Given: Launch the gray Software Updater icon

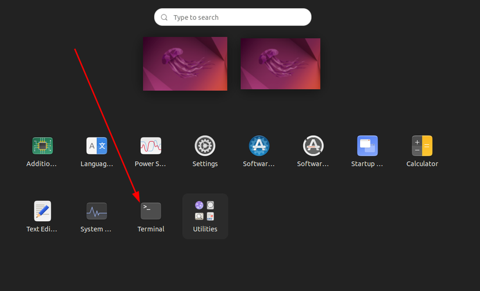Looking at the screenshot, I should click(313, 146).
